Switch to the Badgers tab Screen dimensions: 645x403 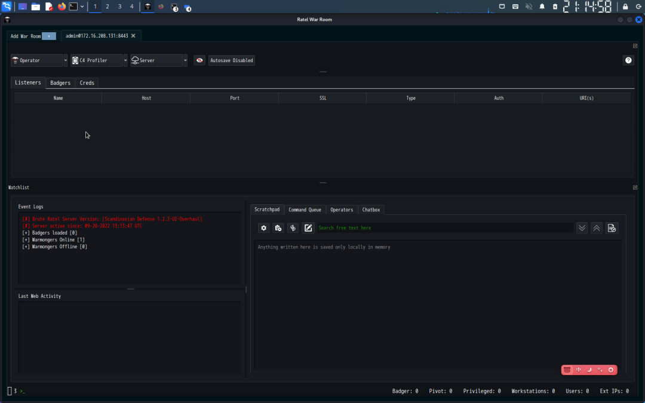click(60, 83)
